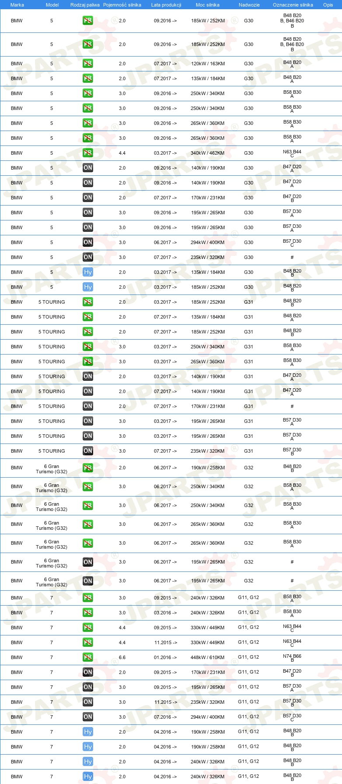Image resolution: width=342 pixels, height=784 pixels.
Task: Click the 4.4 capacity in 340kW / 462KM row
Action: point(122,153)
